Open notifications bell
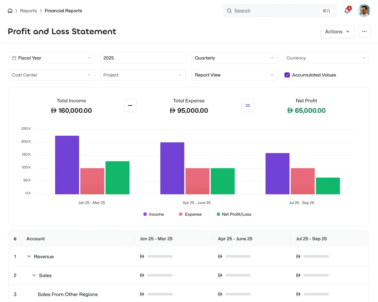 point(347,11)
